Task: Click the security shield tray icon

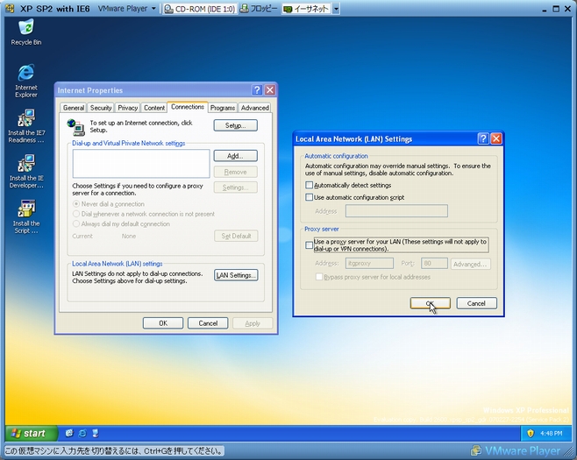Action: click(x=531, y=434)
